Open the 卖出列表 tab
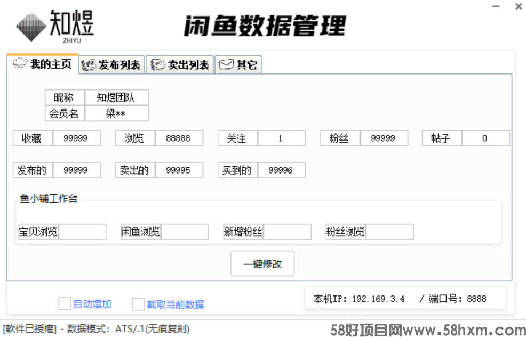 (x=180, y=64)
